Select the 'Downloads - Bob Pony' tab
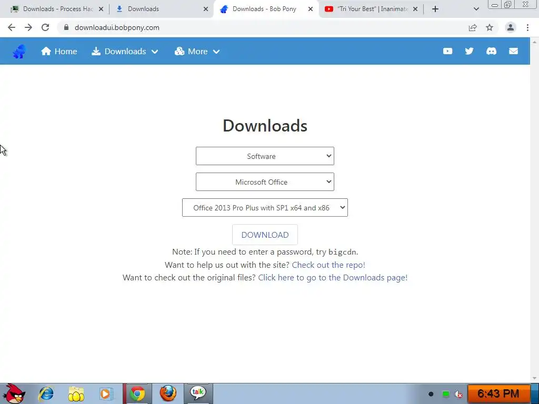The height and width of the screenshot is (404, 539). tap(264, 9)
